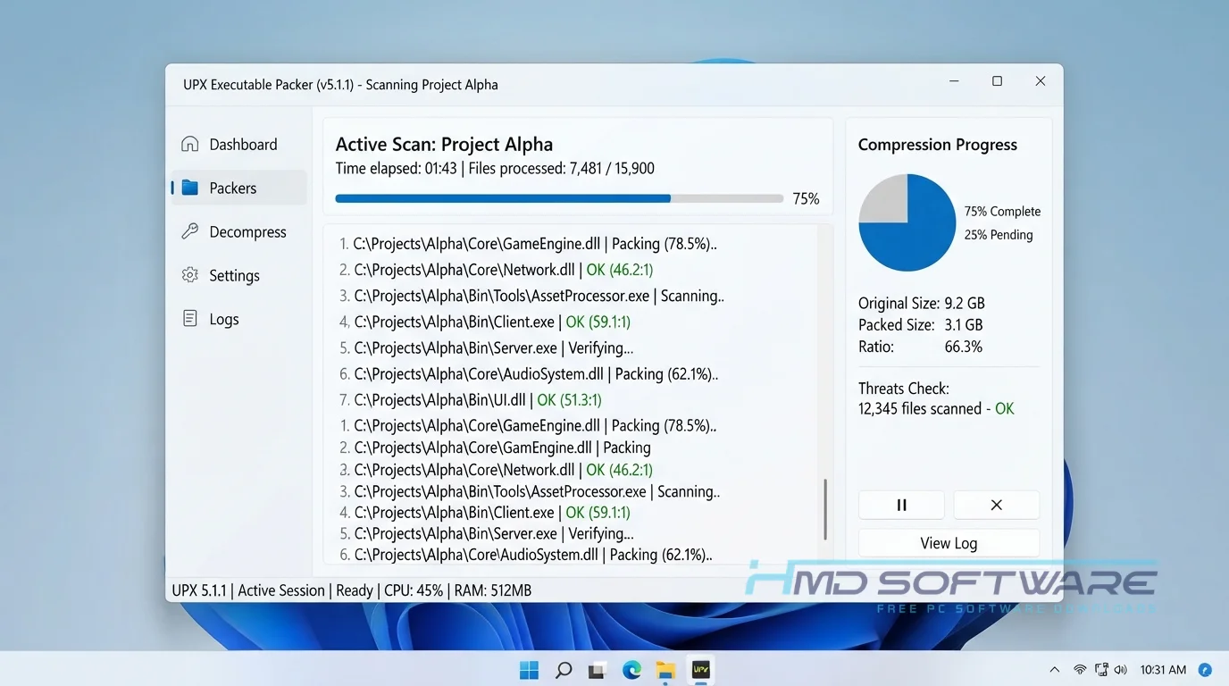Open the Logs document icon
Image resolution: width=1229 pixels, height=686 pixels.
click(x=189, y=319)
